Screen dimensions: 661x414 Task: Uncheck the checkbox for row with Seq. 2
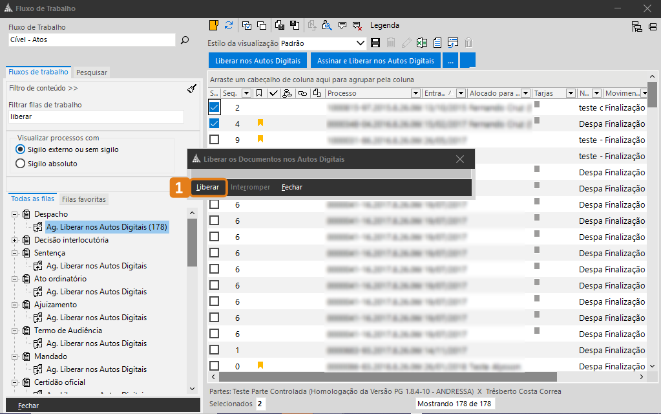point(215,107)
